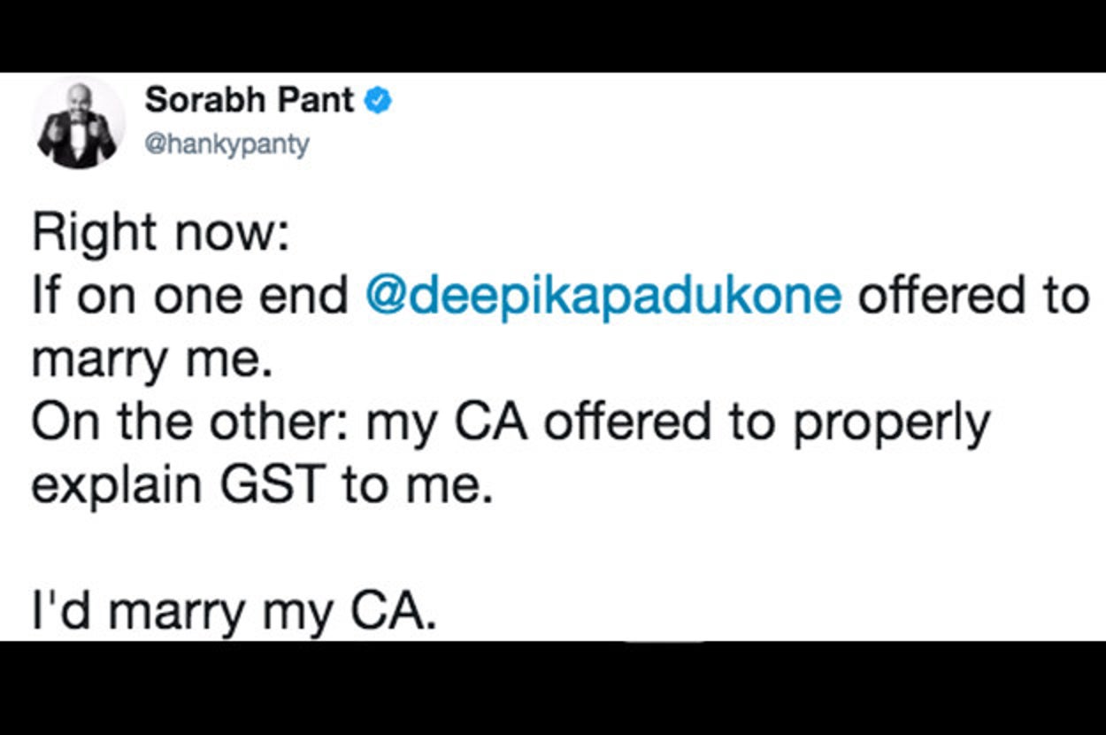Click Sorabh Pant's profile avatar
1106x735 pixels.
(78, 124)
